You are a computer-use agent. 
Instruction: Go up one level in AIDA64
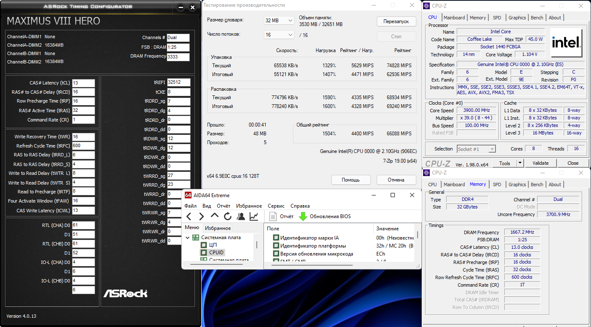pos(215,216)
